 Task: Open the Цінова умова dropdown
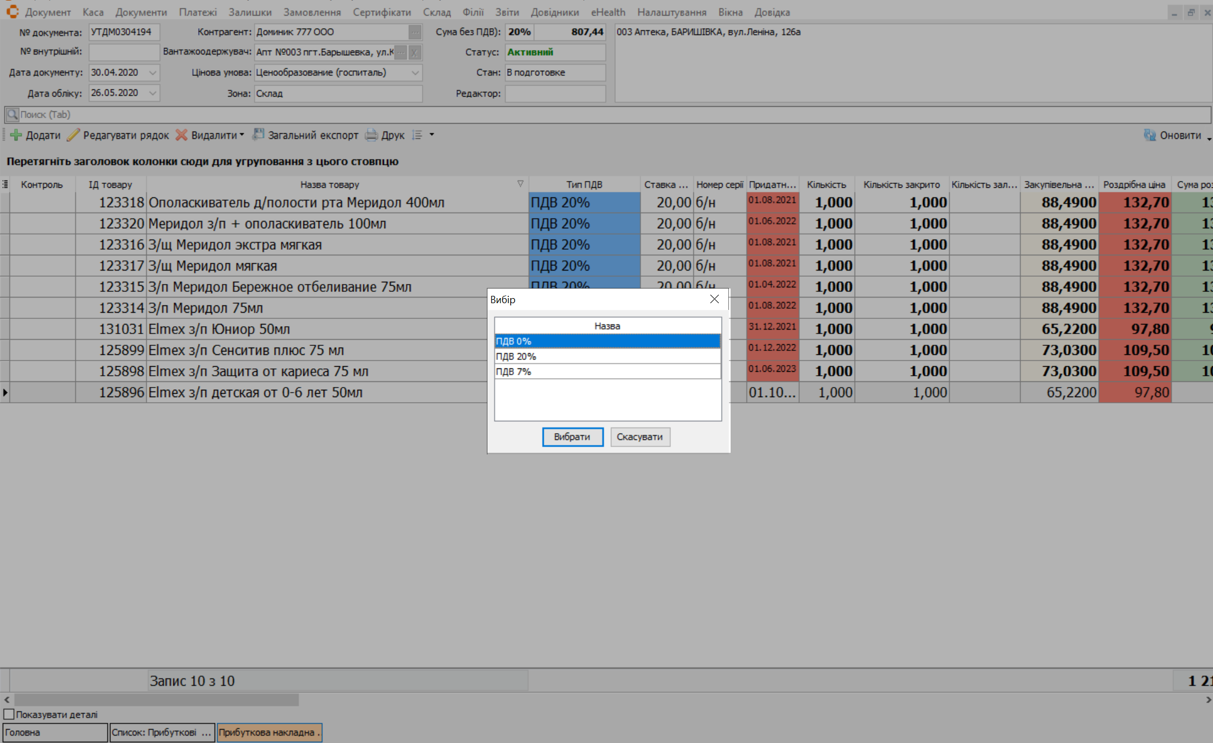415,73
